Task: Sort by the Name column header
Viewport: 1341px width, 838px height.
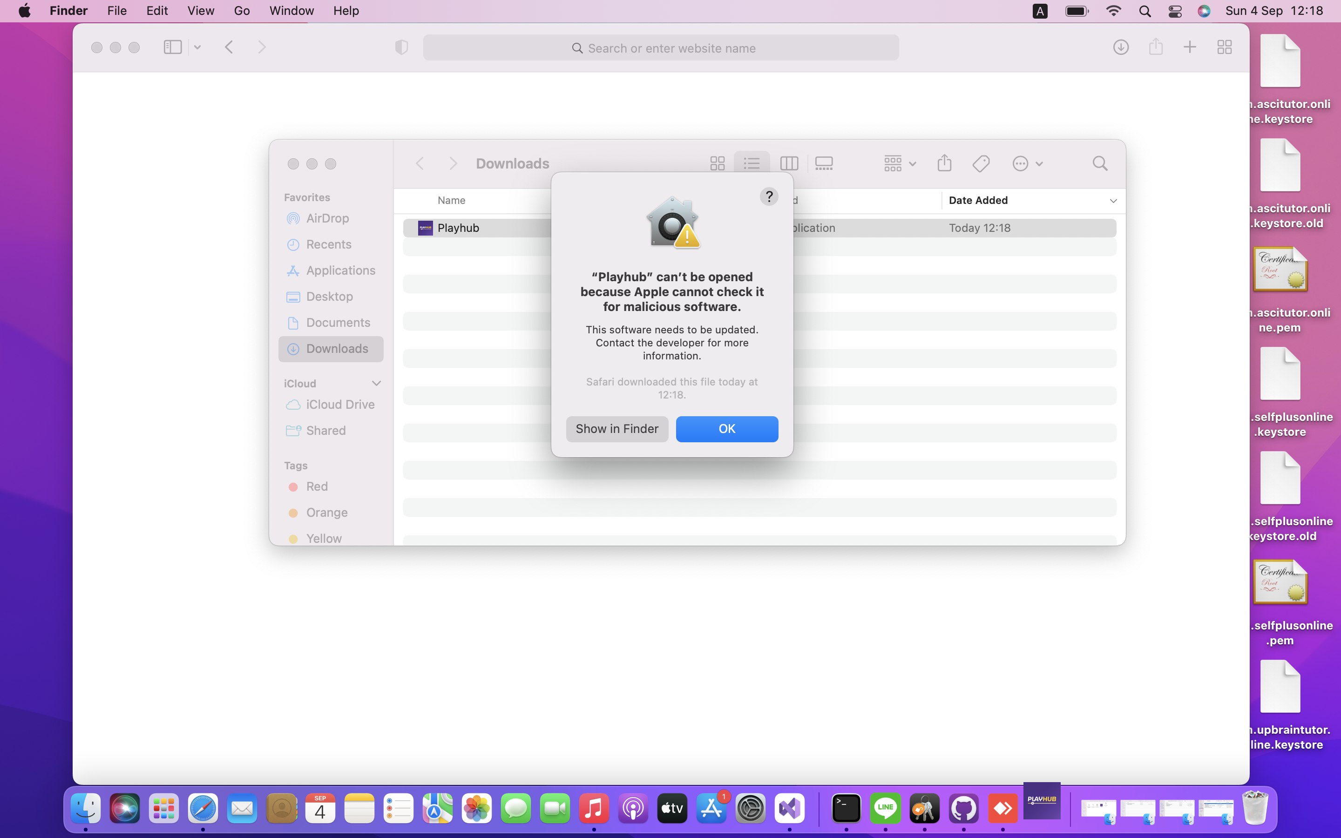Action: pyautogui.click(x=451, y=200)
